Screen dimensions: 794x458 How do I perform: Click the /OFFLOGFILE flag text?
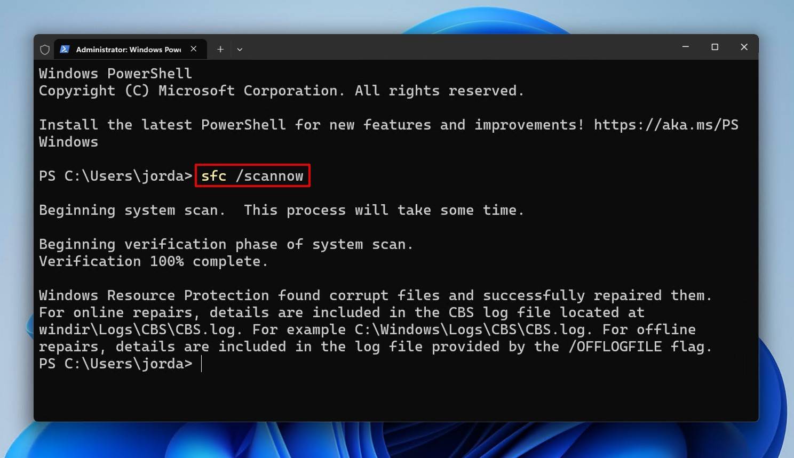(615, 347)
